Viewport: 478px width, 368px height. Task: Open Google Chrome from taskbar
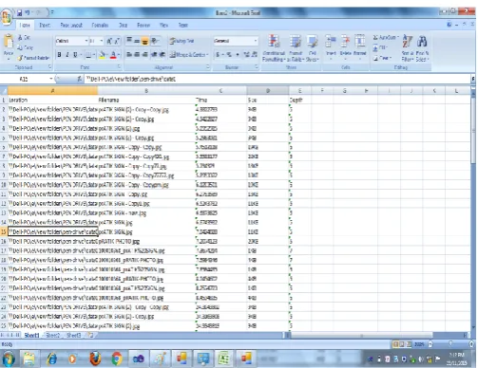click(117, 359)
